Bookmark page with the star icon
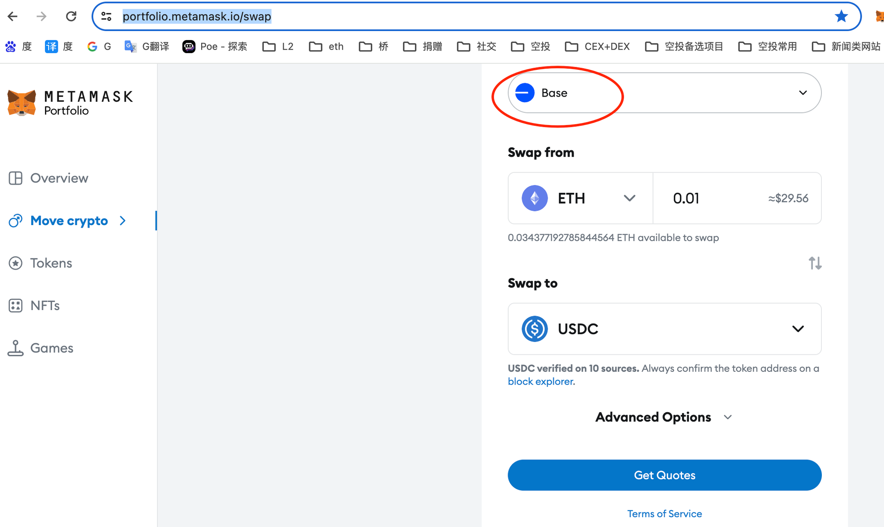 coord(841,16)
